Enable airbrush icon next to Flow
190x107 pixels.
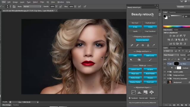(x=79, y=7)
